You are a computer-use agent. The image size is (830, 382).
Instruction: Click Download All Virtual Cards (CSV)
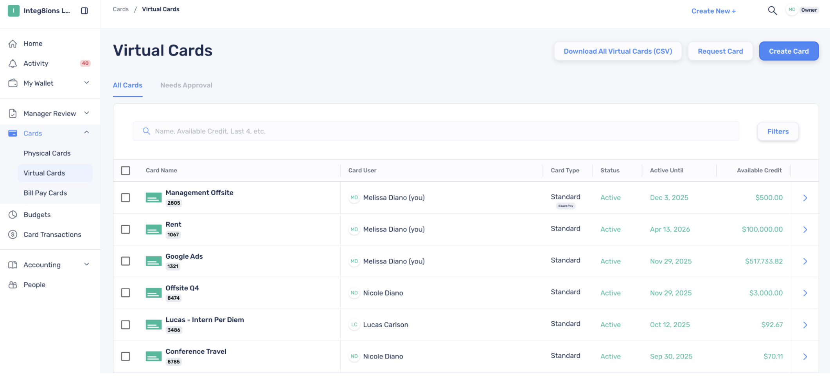(618, 51)
